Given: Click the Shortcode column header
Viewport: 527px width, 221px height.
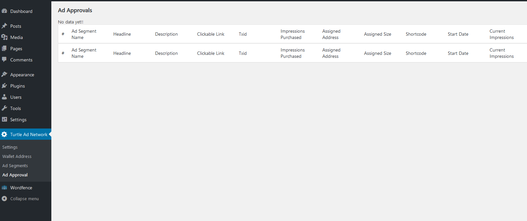Looking at the screenshot, I should tap(416, 34).
